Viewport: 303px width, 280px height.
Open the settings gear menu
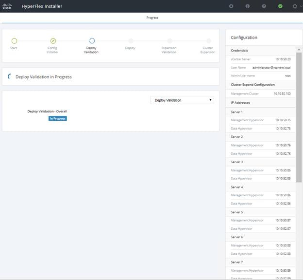(x=294, y=6)
